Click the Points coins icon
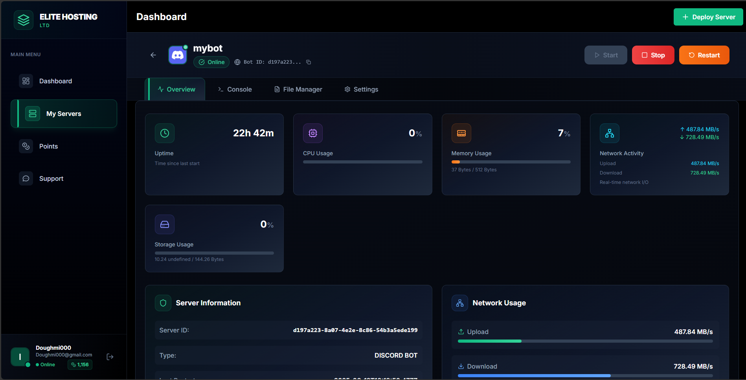Viewport: 746px width, 380px height. coord(26,146)
